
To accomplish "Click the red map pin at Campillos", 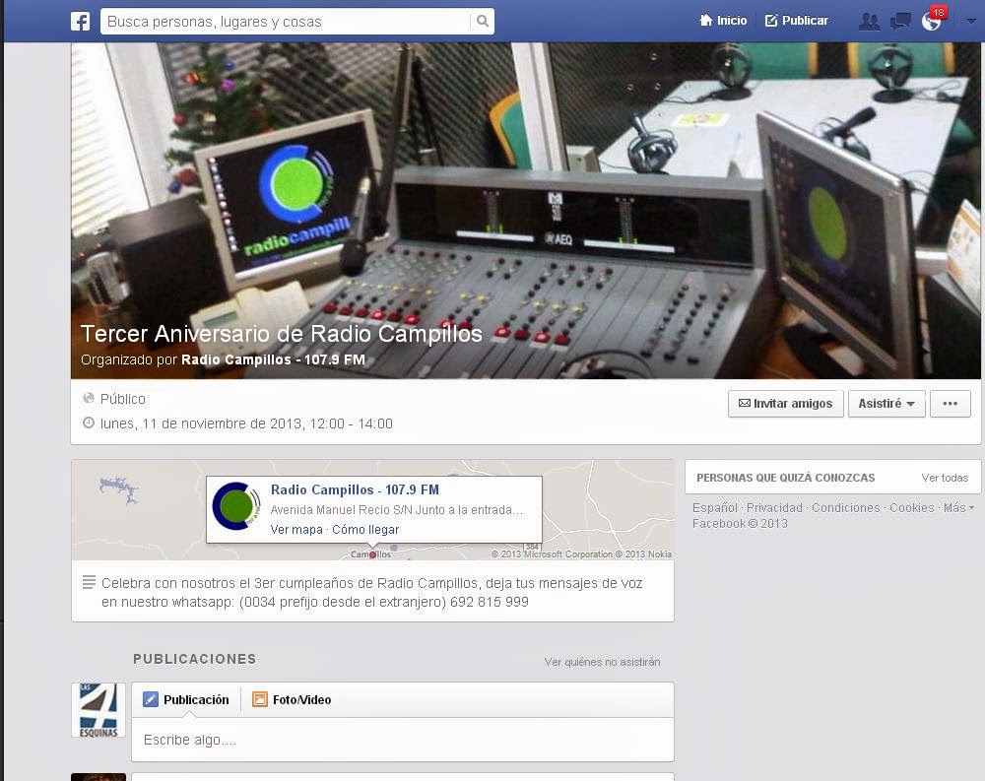I will (372, 554).
